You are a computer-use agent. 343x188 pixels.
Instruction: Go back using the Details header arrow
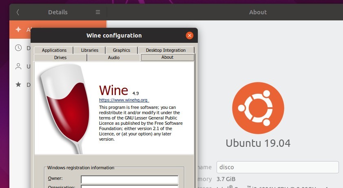point(18,12)
